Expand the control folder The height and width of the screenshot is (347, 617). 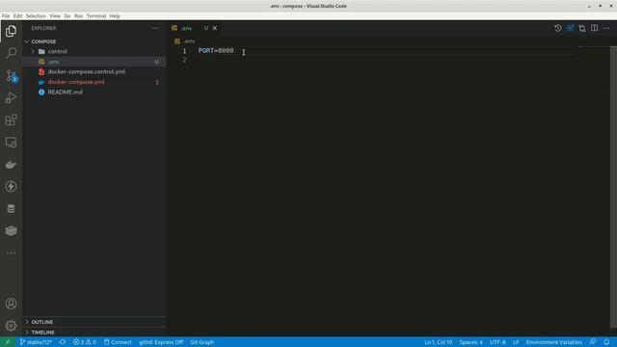[x=94, y=51]
